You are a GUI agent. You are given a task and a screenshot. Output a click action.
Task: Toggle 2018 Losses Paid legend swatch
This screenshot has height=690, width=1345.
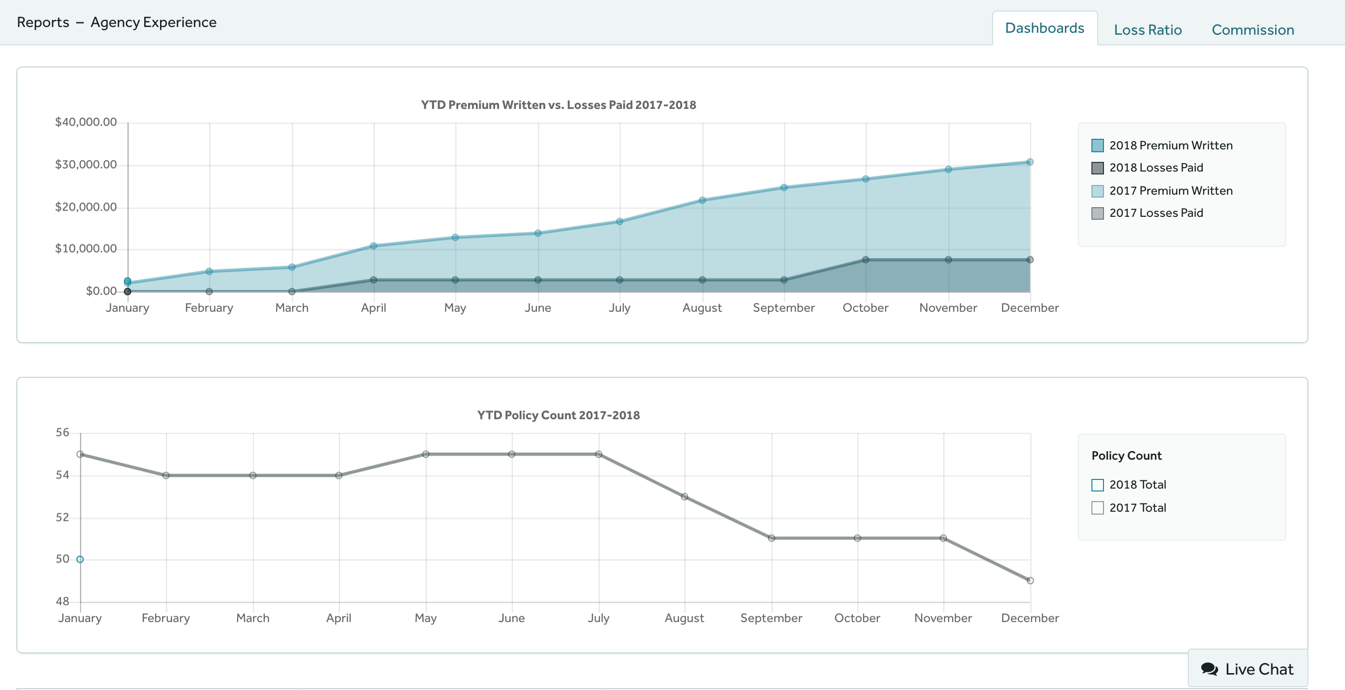[x=1097, y=168]
